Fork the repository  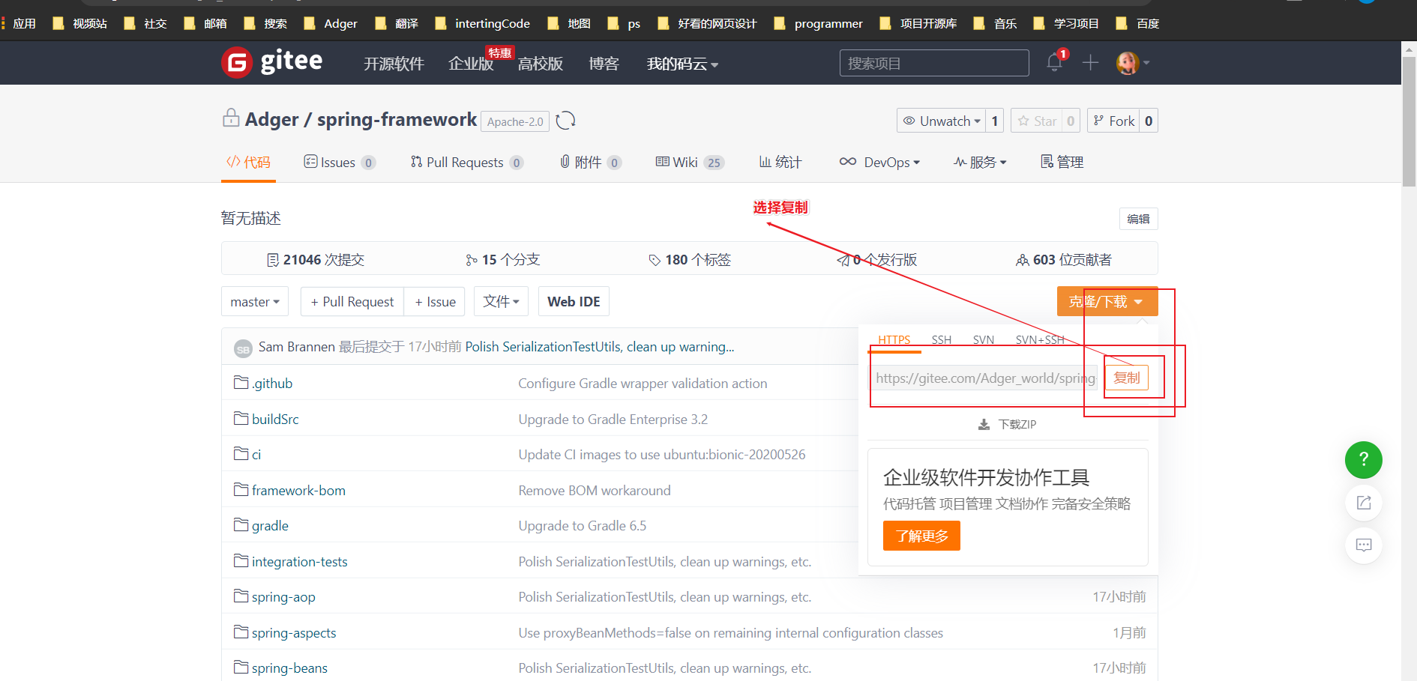click(1114, 121)
